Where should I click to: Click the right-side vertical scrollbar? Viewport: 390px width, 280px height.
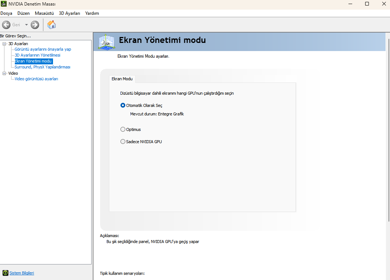pyautogui.click(x=389, y=130)
